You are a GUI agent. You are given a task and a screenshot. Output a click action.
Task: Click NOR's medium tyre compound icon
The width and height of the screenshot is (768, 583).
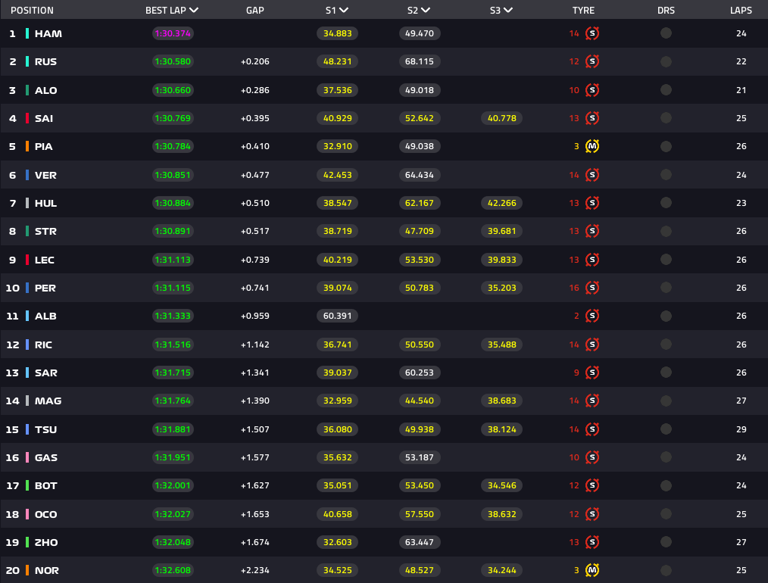coord(592,570)
